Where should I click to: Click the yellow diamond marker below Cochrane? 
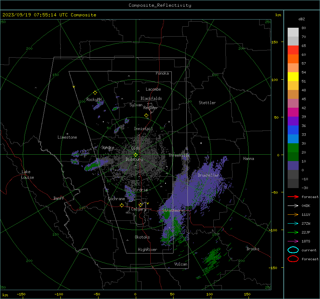point(122,205)
